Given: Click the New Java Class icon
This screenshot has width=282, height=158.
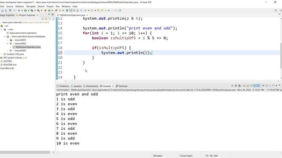Looking at the screenshot, I should click(x=49, y=11).
